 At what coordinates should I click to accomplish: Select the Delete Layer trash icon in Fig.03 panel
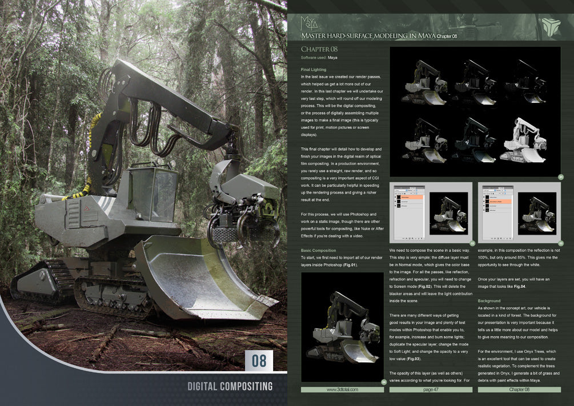click(510, 238)
